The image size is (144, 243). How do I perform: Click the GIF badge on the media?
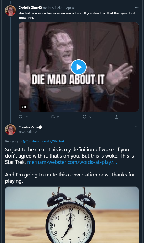(24, 107)
